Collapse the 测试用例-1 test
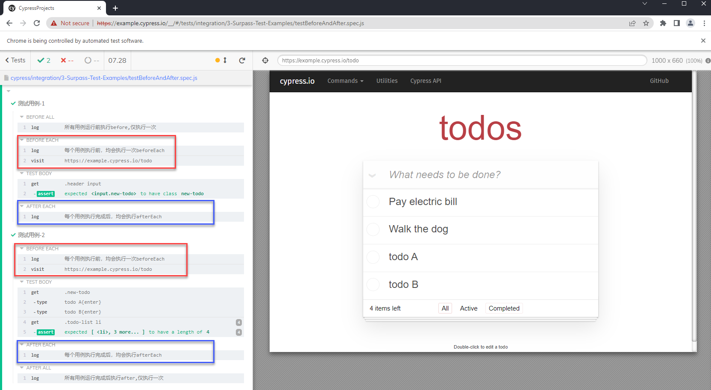This screenshot has height=390, width=711. (x=31, y=103)
